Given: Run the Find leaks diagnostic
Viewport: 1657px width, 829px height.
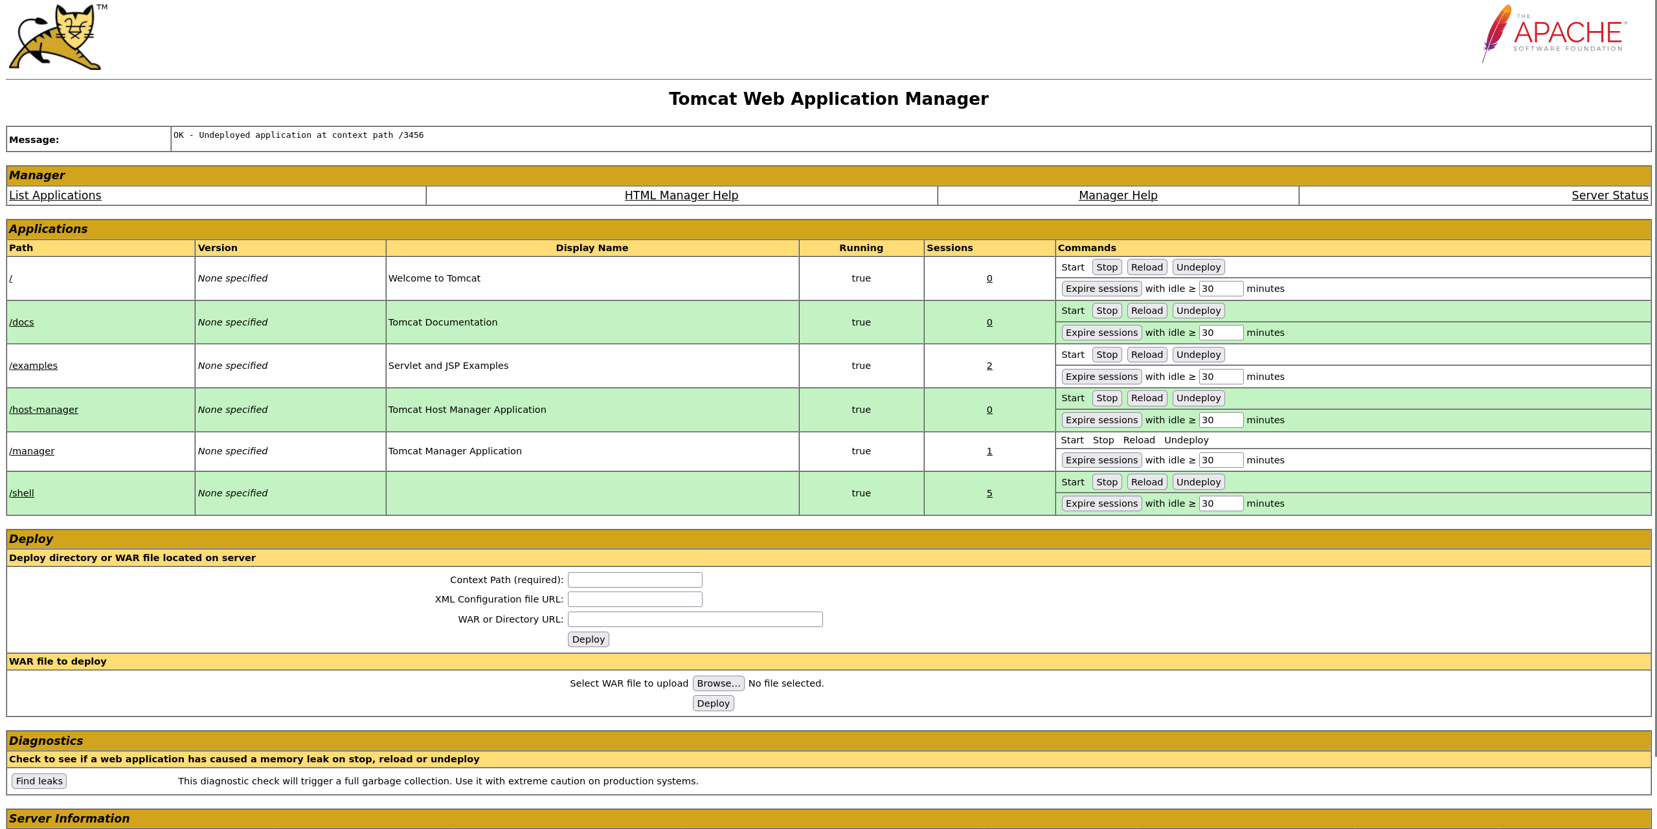Looking at the screenshot, I should pyautogui.click(x=39, y=781).
